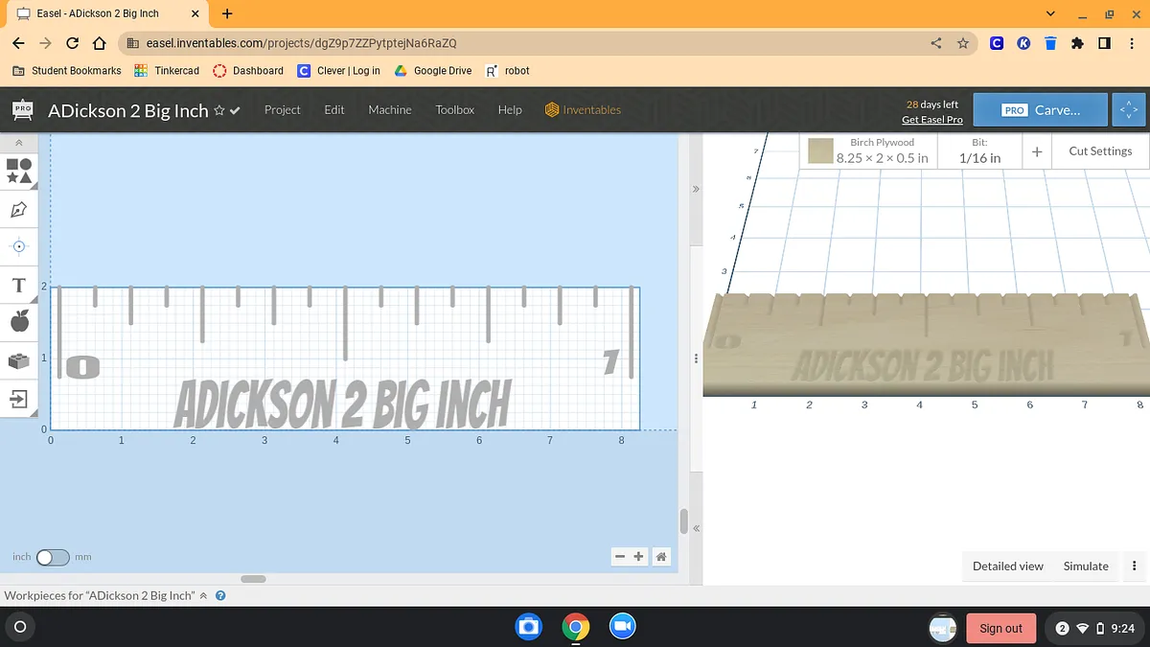The width and height of the screenshot is (1150, 647).
Task: Select the Pen drawing tool
Action: 19,209
